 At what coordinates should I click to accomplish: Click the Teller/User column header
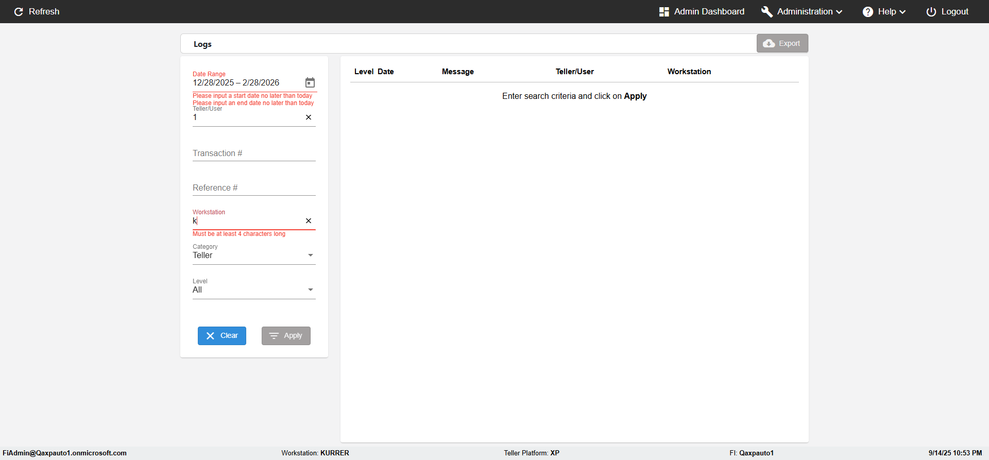(x=575, y=72)
